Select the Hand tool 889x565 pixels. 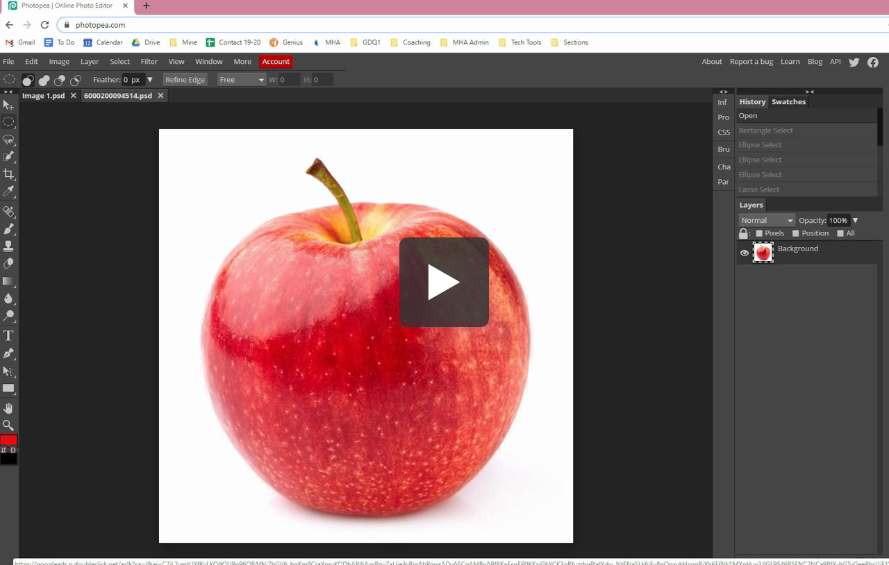(x=9, y=408)
